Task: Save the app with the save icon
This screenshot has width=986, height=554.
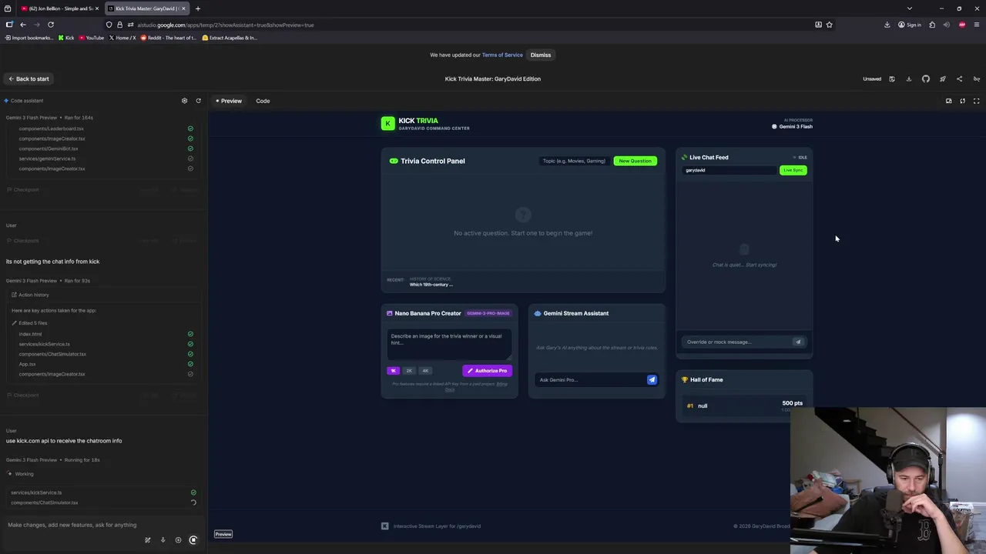Action: 892,78
